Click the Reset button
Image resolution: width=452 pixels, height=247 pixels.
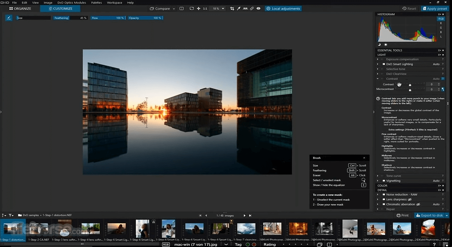(x=409, y=8)
